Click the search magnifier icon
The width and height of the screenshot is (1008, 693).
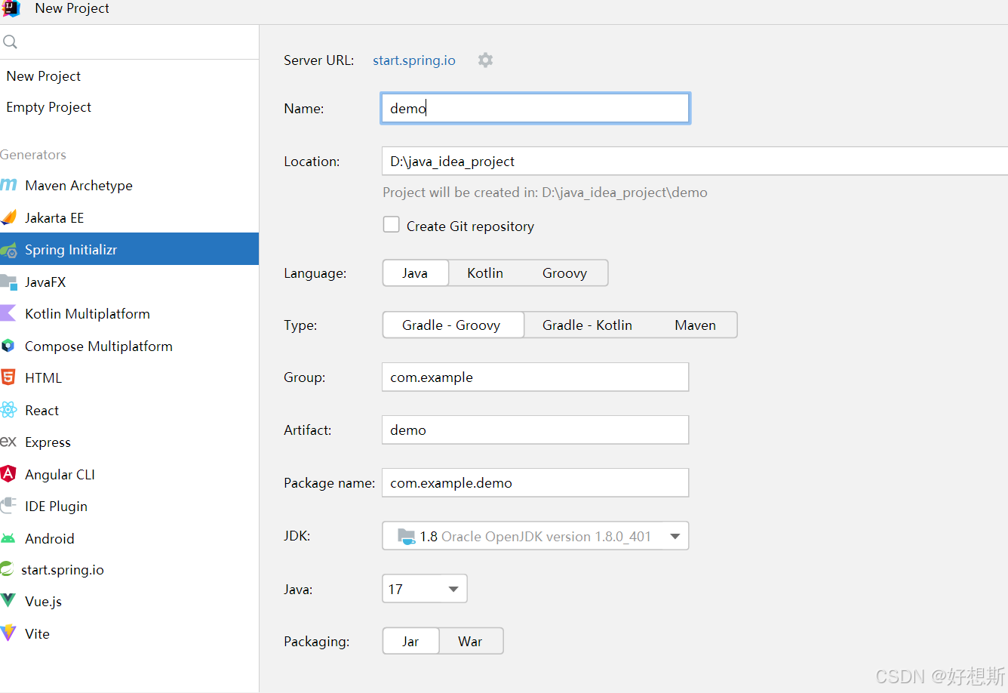click(10, 42)
